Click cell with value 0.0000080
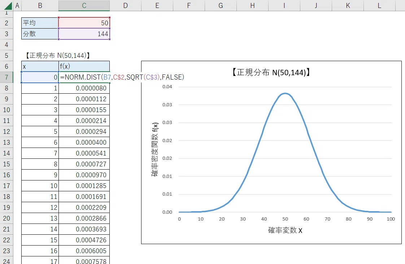Screen dimensions: 405x264 (x=84, y=88)
